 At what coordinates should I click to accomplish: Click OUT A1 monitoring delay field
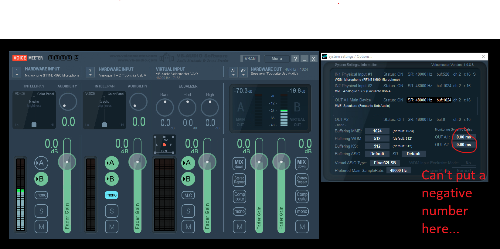pyautogui.click(x=464, y=137)
